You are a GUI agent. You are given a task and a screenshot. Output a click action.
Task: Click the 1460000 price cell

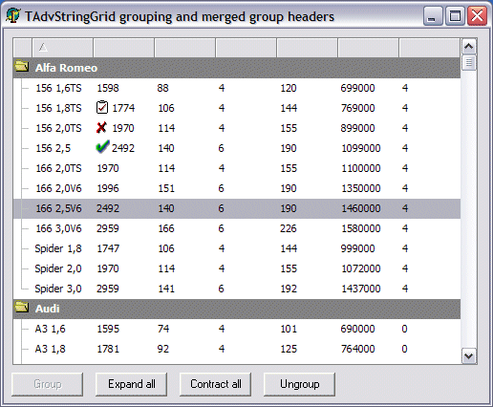point(361,208)
